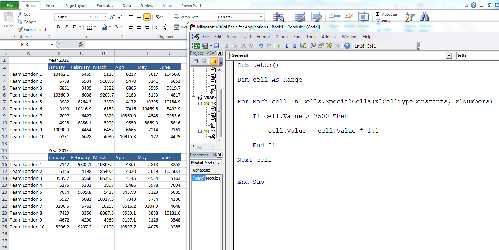
Task: Open General number format dropdown
Action: pos(261,17)
